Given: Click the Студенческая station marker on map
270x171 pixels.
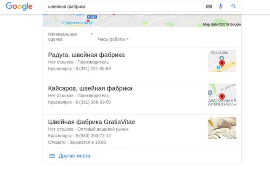Looking at the screenshot, I should (x=90, y=23).
